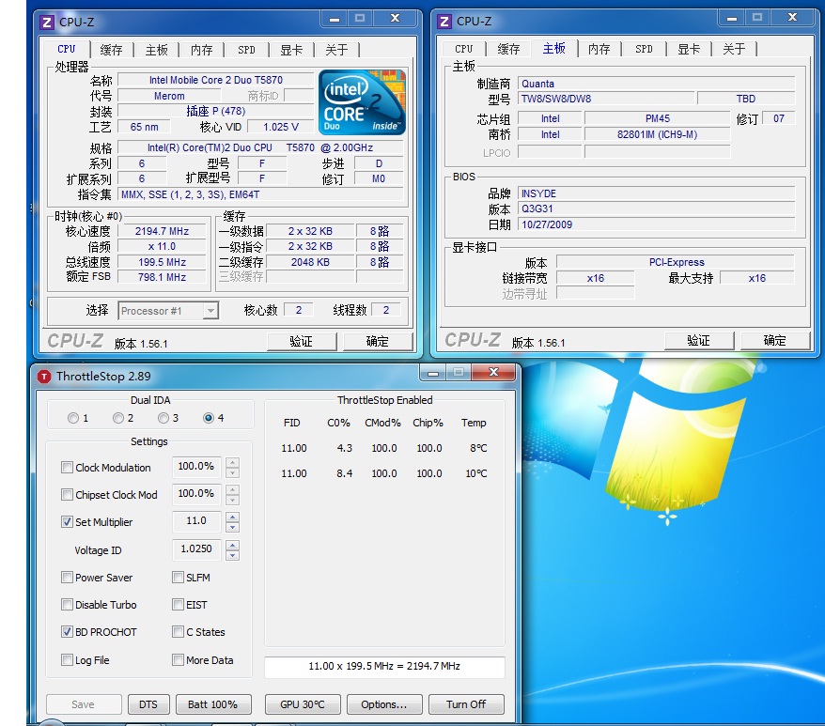Switch to 缓存 tab in left CPU-Z window
This screenshot has width=825, height=726.
(112, 50)
